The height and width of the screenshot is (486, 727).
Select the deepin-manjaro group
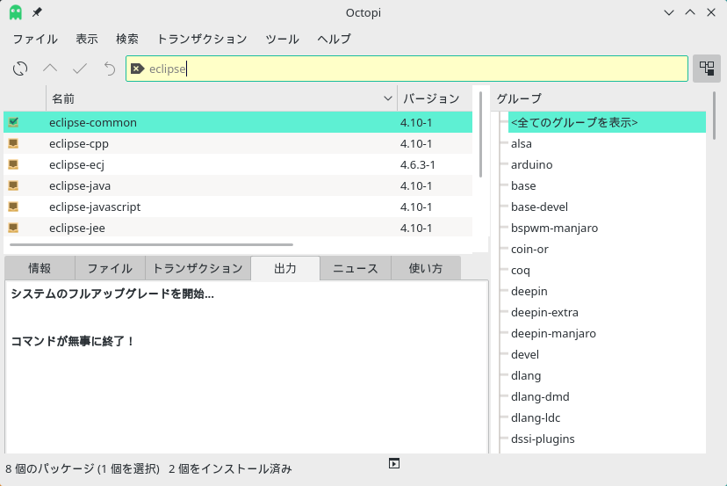(x=554, y=333)
